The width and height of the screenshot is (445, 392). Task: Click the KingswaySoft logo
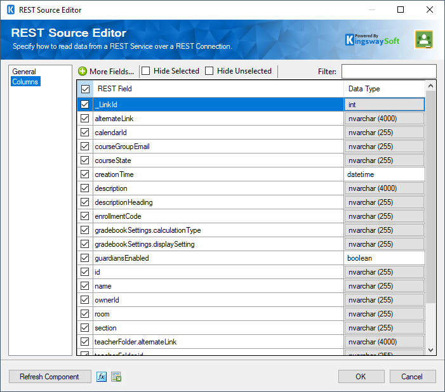pyautogui.click(x=372, y=40)
